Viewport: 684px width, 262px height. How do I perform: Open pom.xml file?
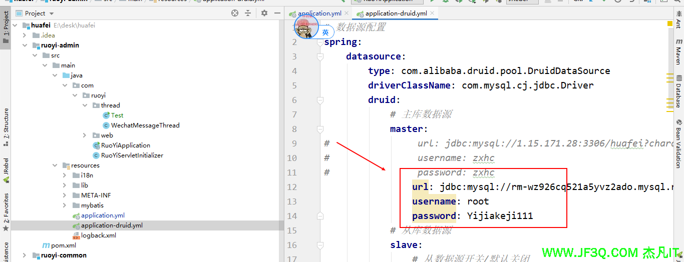point(63,245)
